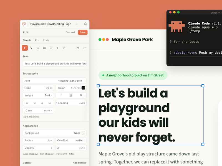Toggle strikethrough text style
The width and height of the screenshot is (222, 166).
pyautogui.click(x=81, y=95)
